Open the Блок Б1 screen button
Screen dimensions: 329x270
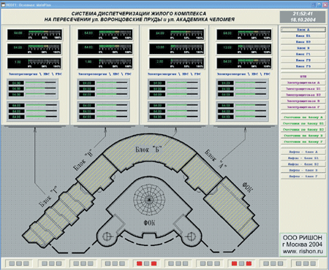[x=303, y=36]
